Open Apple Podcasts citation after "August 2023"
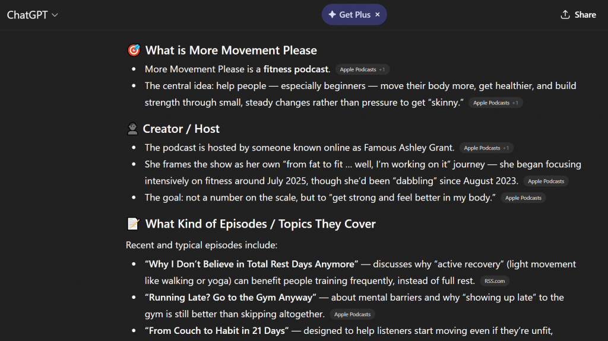The image size is (608, 341). tap(547, 181)
